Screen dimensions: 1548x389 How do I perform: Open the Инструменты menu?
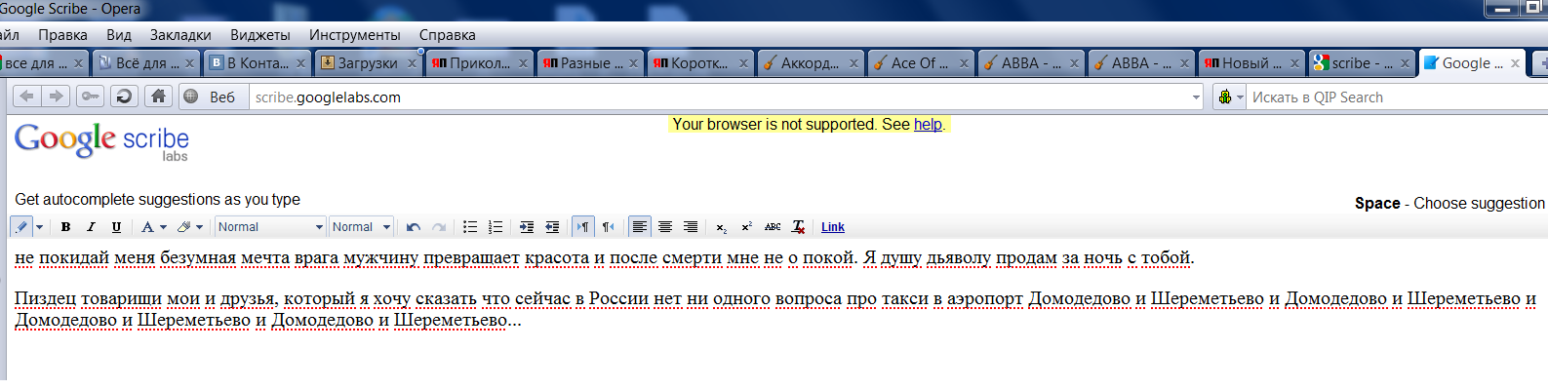(355, 34)
